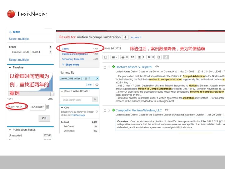
Task: Click Select multiple link above Tribal
Action: (x=19, y=39)
